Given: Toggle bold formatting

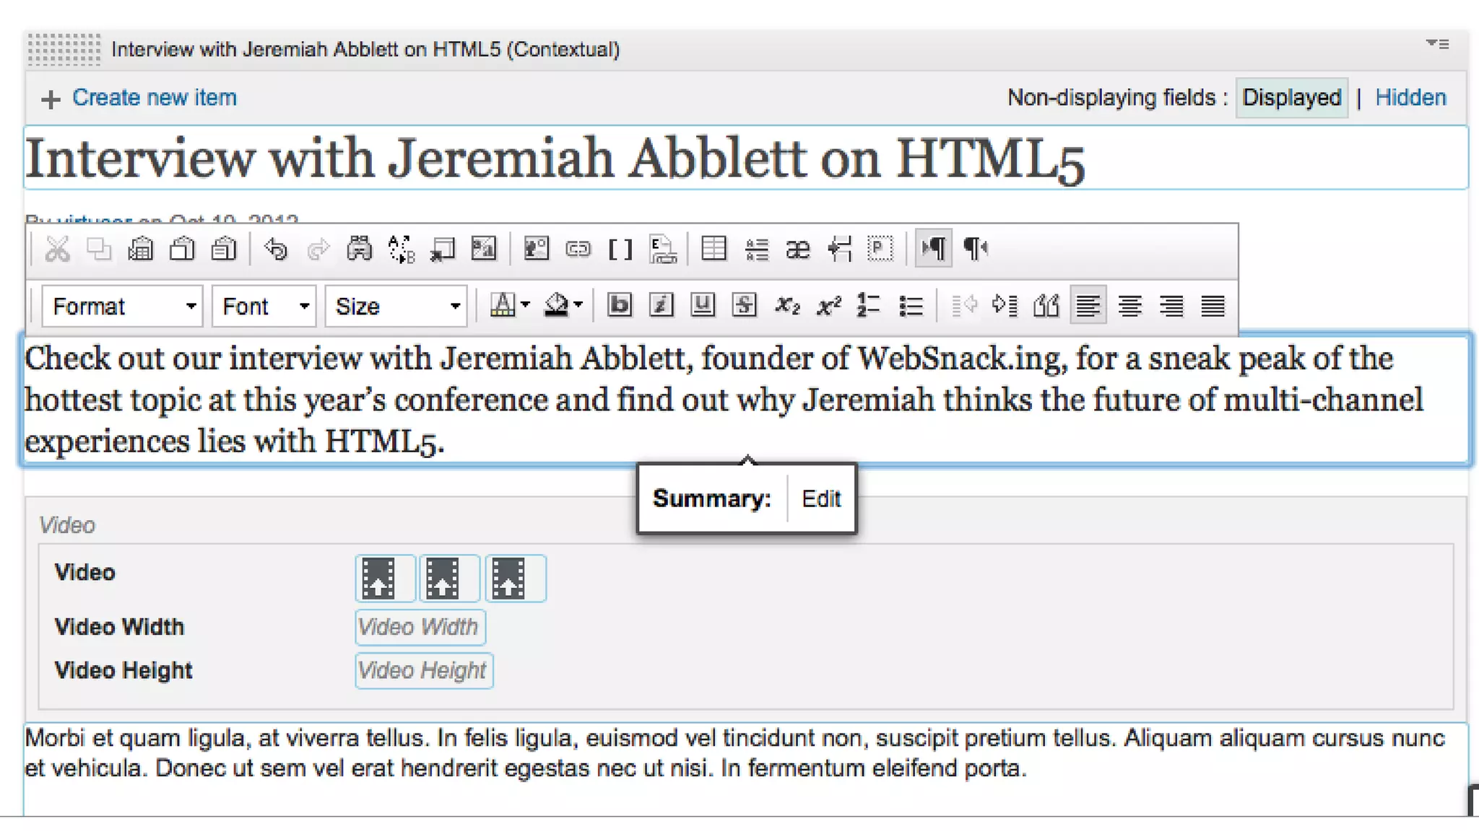Looking at the screenshot, I should (x=620, y=306).
